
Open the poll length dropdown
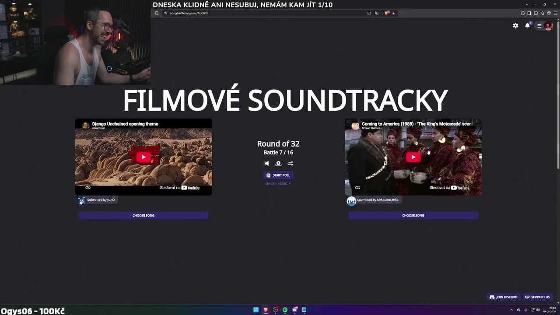278,184
